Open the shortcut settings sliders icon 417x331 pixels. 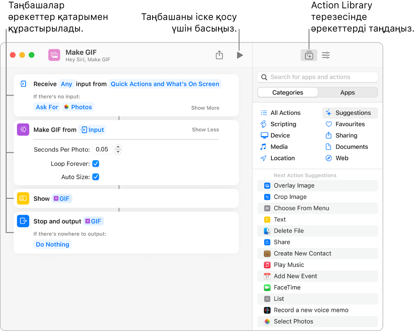[326, 55]
